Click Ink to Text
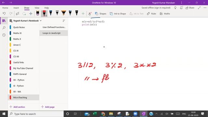This screenshot has height=117, width=208. 136,14
